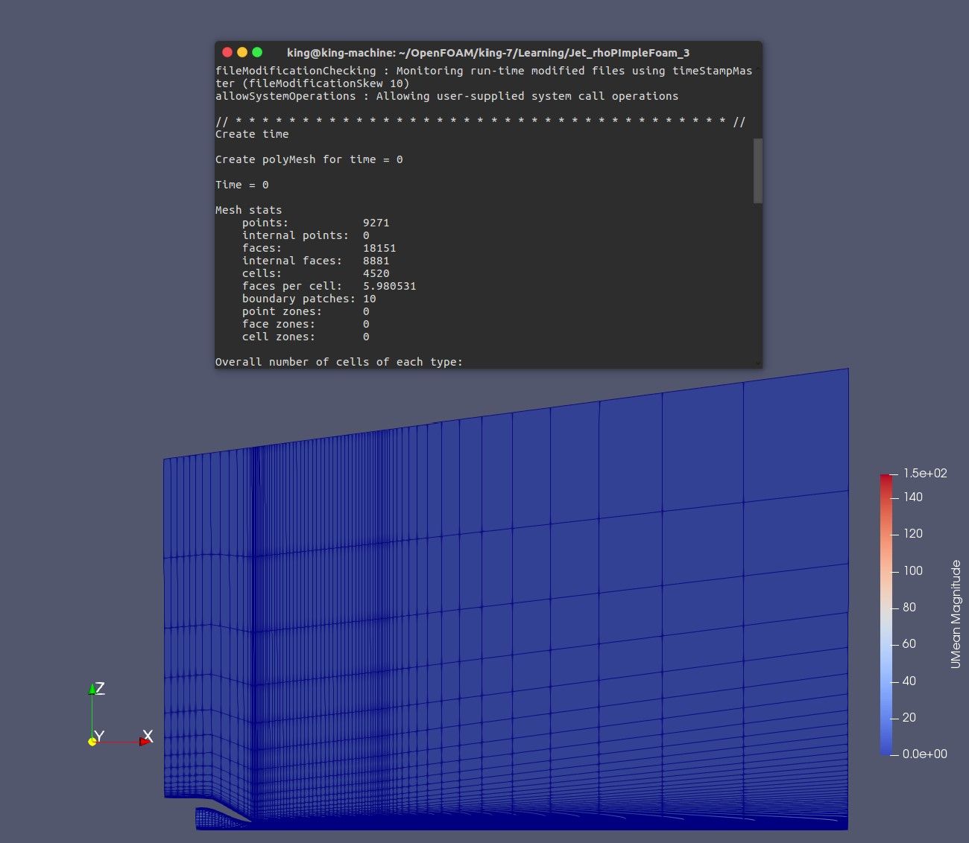Maximize the terminal using the green button

(x=257, y=52)
